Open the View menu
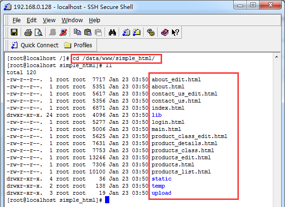The image size is (285, 207). [x=49, y=20]
